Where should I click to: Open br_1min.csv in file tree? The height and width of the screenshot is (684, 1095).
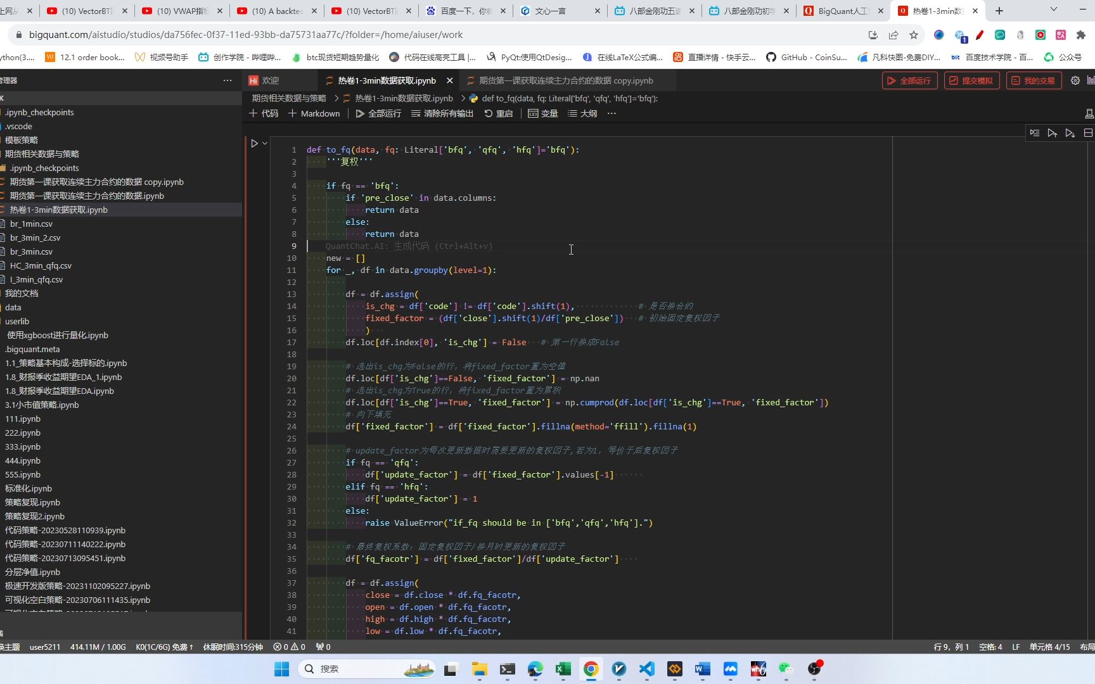tap(120, 224)
